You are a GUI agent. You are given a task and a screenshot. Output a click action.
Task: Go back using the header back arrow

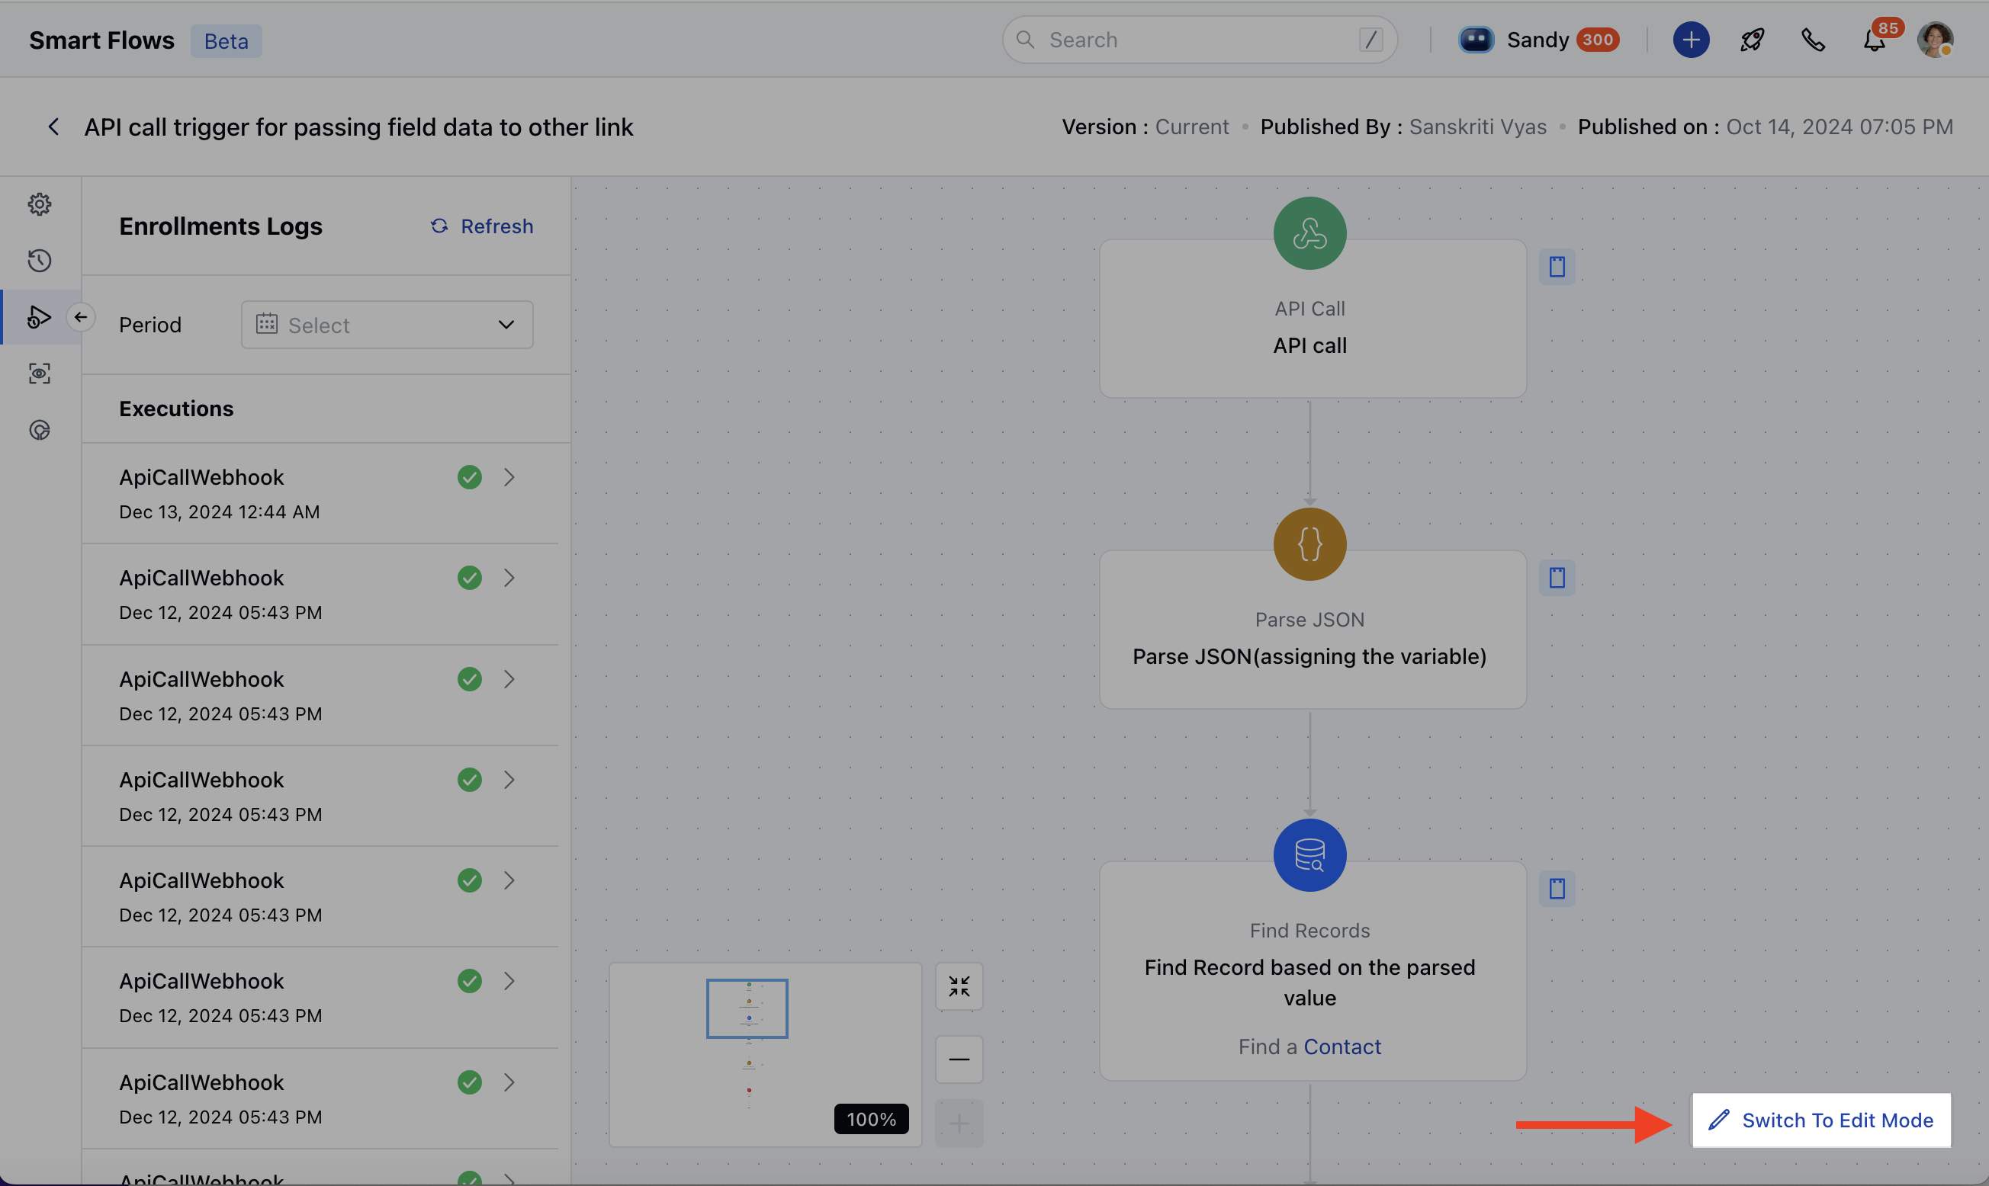(x=53, y=127)
